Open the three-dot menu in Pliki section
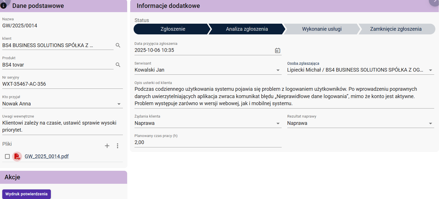The width and height of the screenshot is (439, 199). tap(118, 146)
